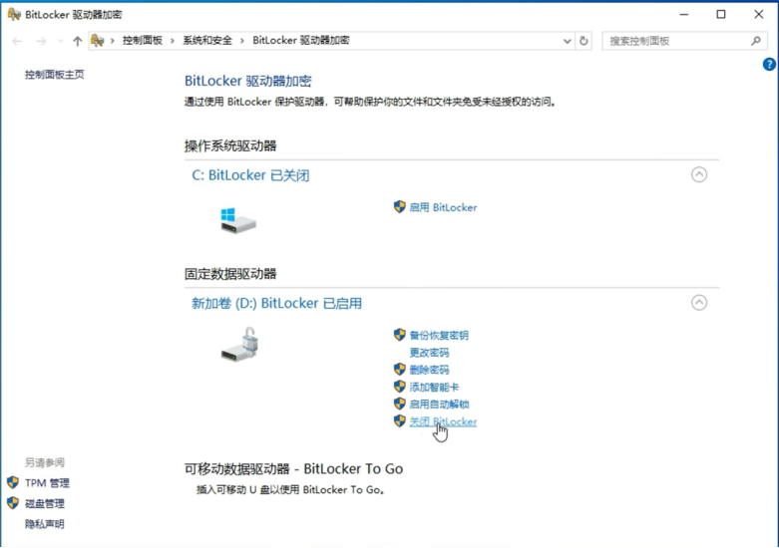779x548 pixels.
Task: Click the Forward navigation arrow
Action: pyautogui.click(x=41, y=41)
